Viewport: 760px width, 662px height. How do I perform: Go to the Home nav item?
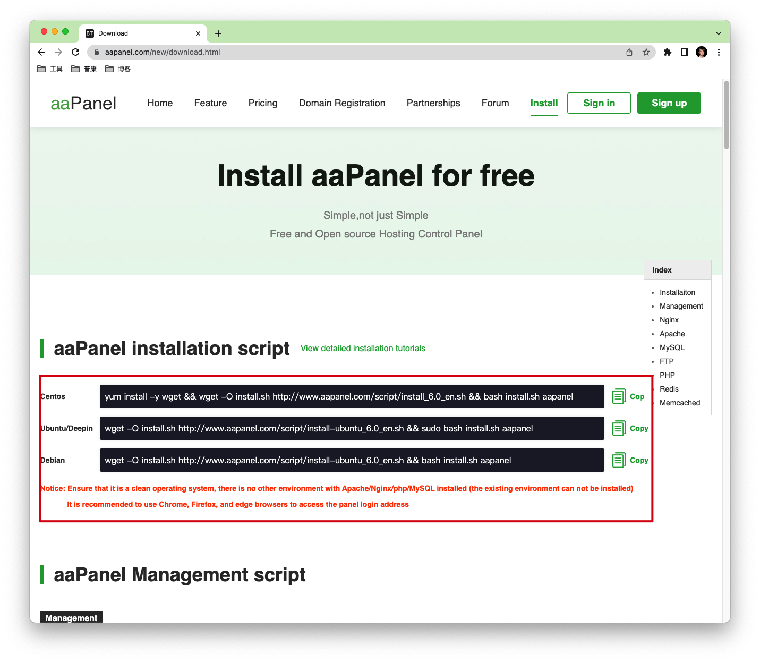[x=160, y=103]
